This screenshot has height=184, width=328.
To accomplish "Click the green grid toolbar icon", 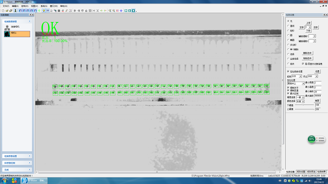I will click(39, 10).
